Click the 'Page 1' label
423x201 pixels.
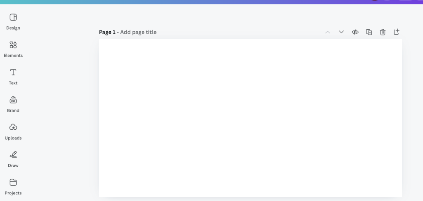coord(107,32)
